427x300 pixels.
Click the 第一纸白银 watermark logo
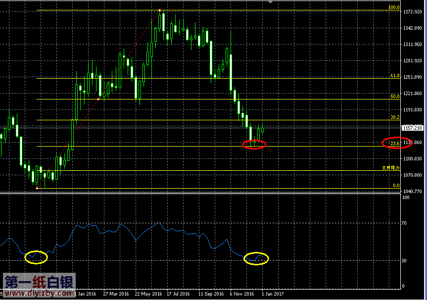point(40,282)
